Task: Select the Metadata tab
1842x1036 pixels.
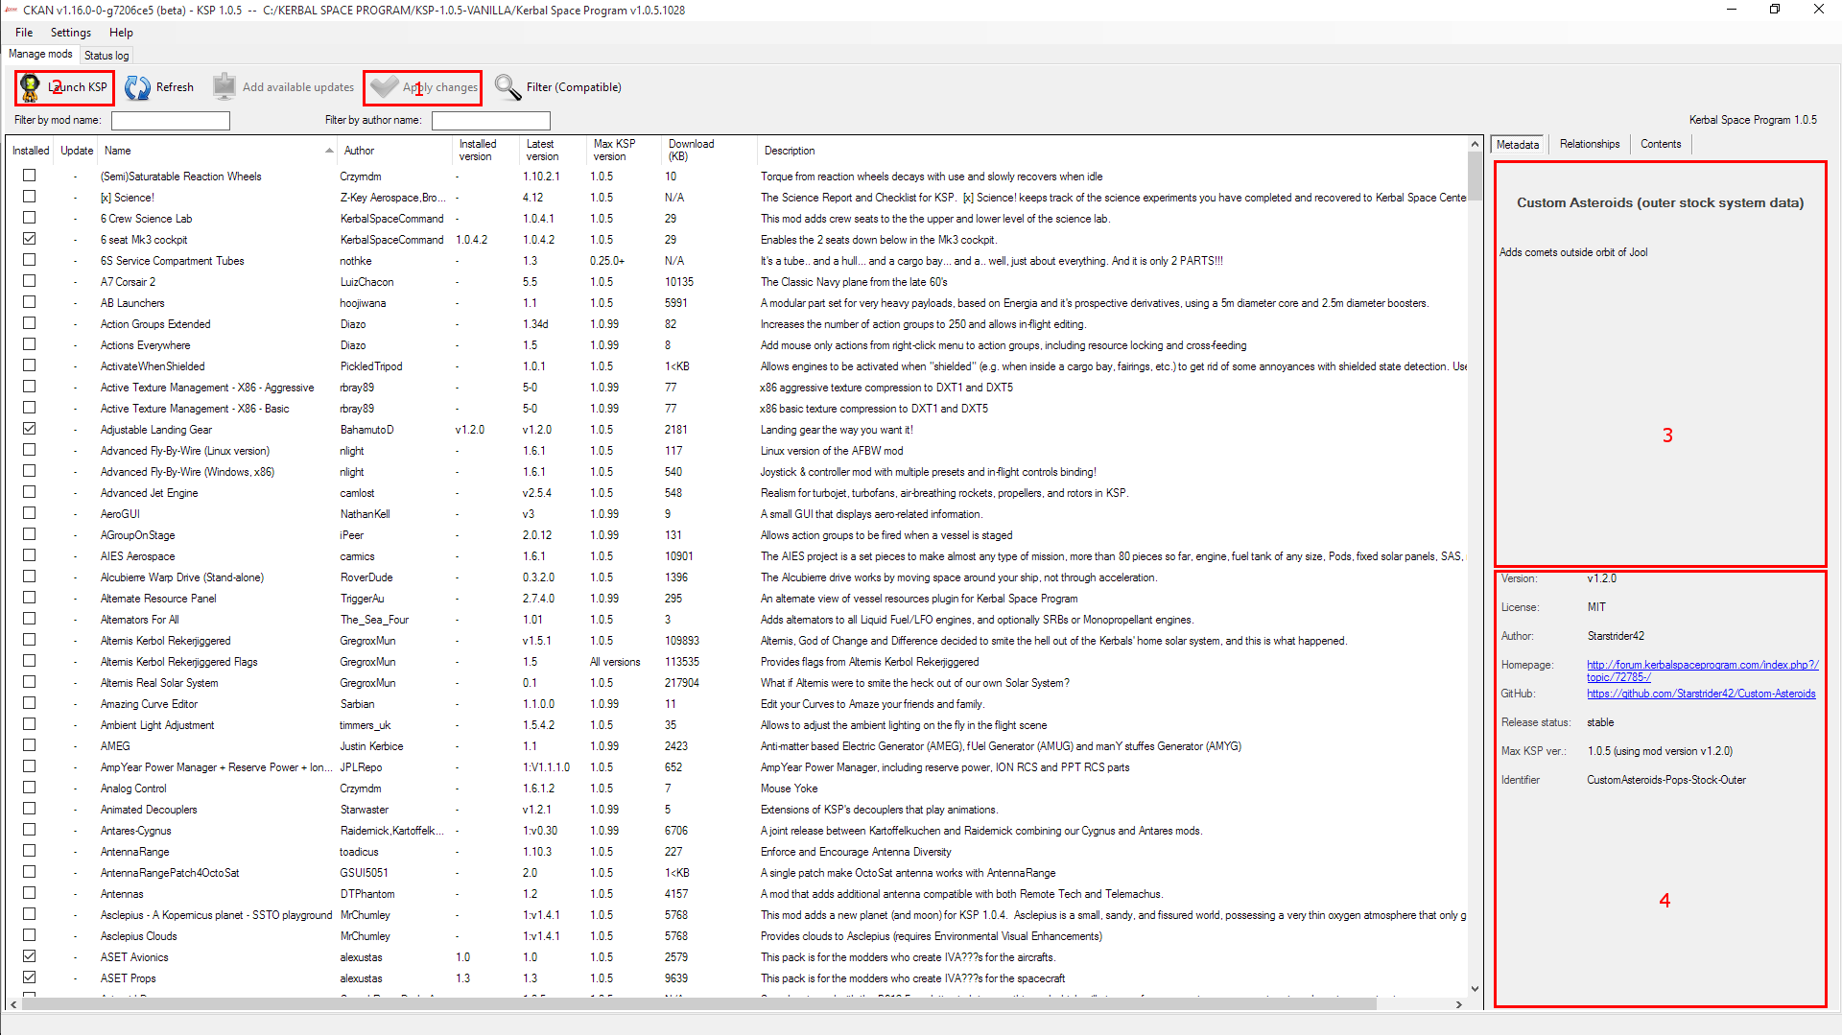Action: 1518,145
